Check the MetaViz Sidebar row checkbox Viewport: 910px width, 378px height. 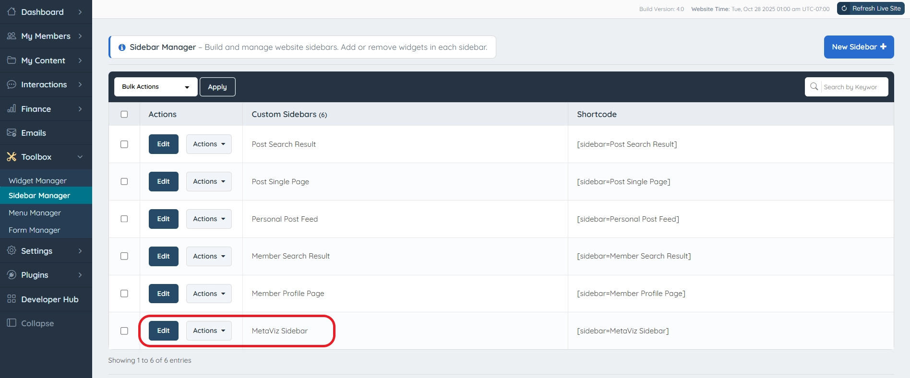point(124,331)
